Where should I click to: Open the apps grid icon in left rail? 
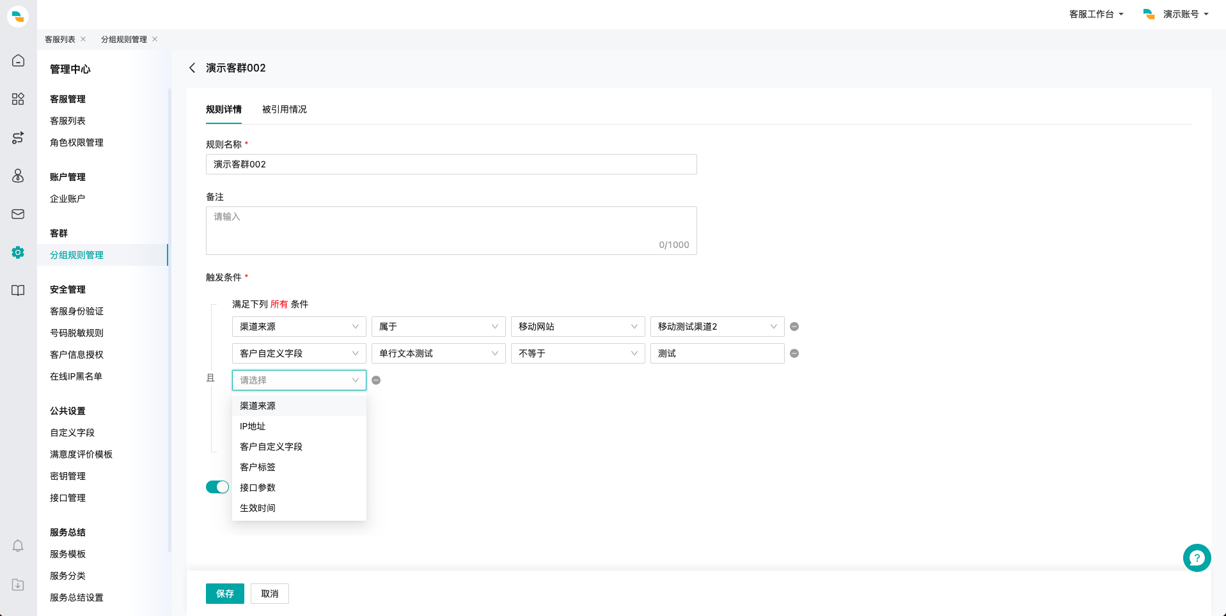pyautogui.click(x=18, y=99)
